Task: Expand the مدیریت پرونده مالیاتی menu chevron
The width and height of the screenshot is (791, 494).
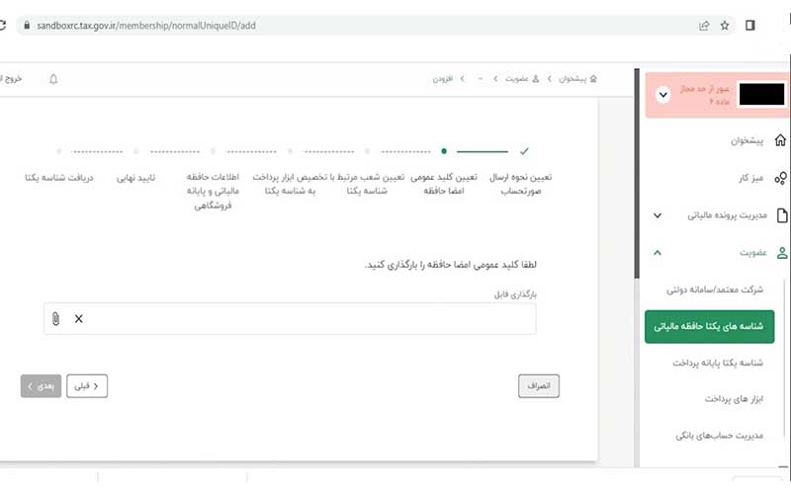Action: click(659, 215)
